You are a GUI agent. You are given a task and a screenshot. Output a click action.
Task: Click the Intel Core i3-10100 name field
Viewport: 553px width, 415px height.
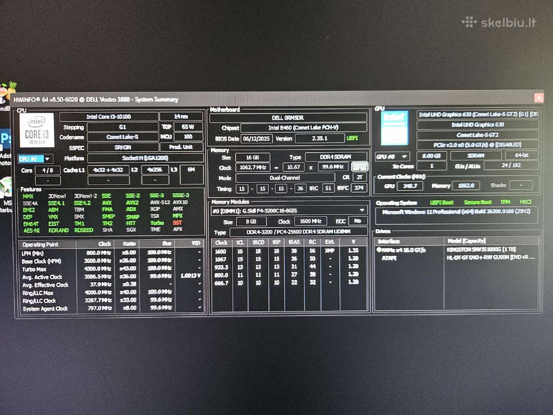tap(109, 117)
